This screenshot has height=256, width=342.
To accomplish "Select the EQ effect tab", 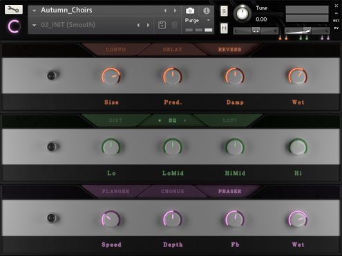I will click(x=173, y=120).
